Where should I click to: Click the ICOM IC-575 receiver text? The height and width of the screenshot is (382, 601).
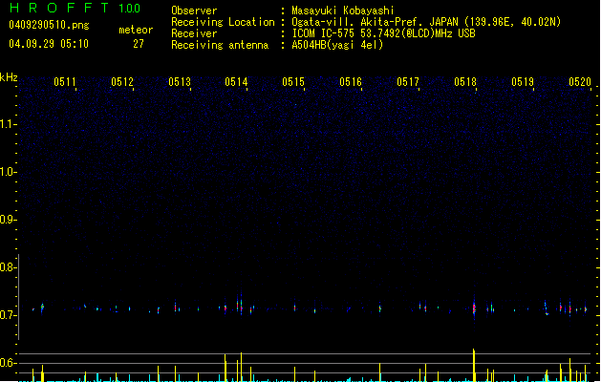pyautogui.click(x=384, y=33)
